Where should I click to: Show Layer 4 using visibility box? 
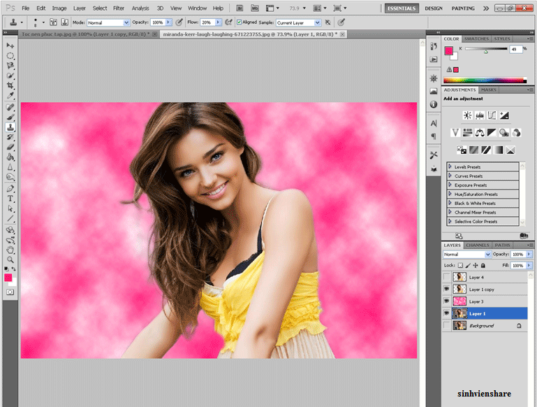pyautogui.click(x=447, y=278)
